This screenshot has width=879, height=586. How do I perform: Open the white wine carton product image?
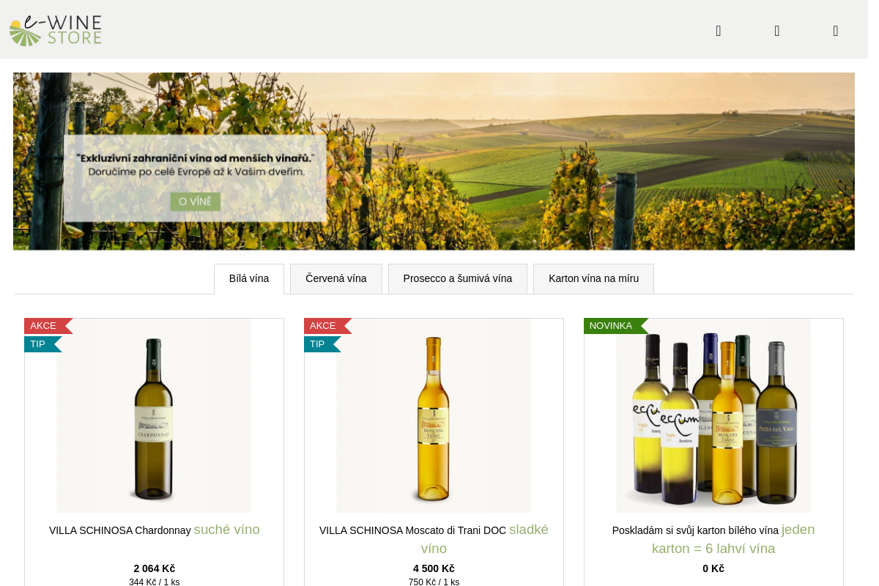click(x=713, y=415)
